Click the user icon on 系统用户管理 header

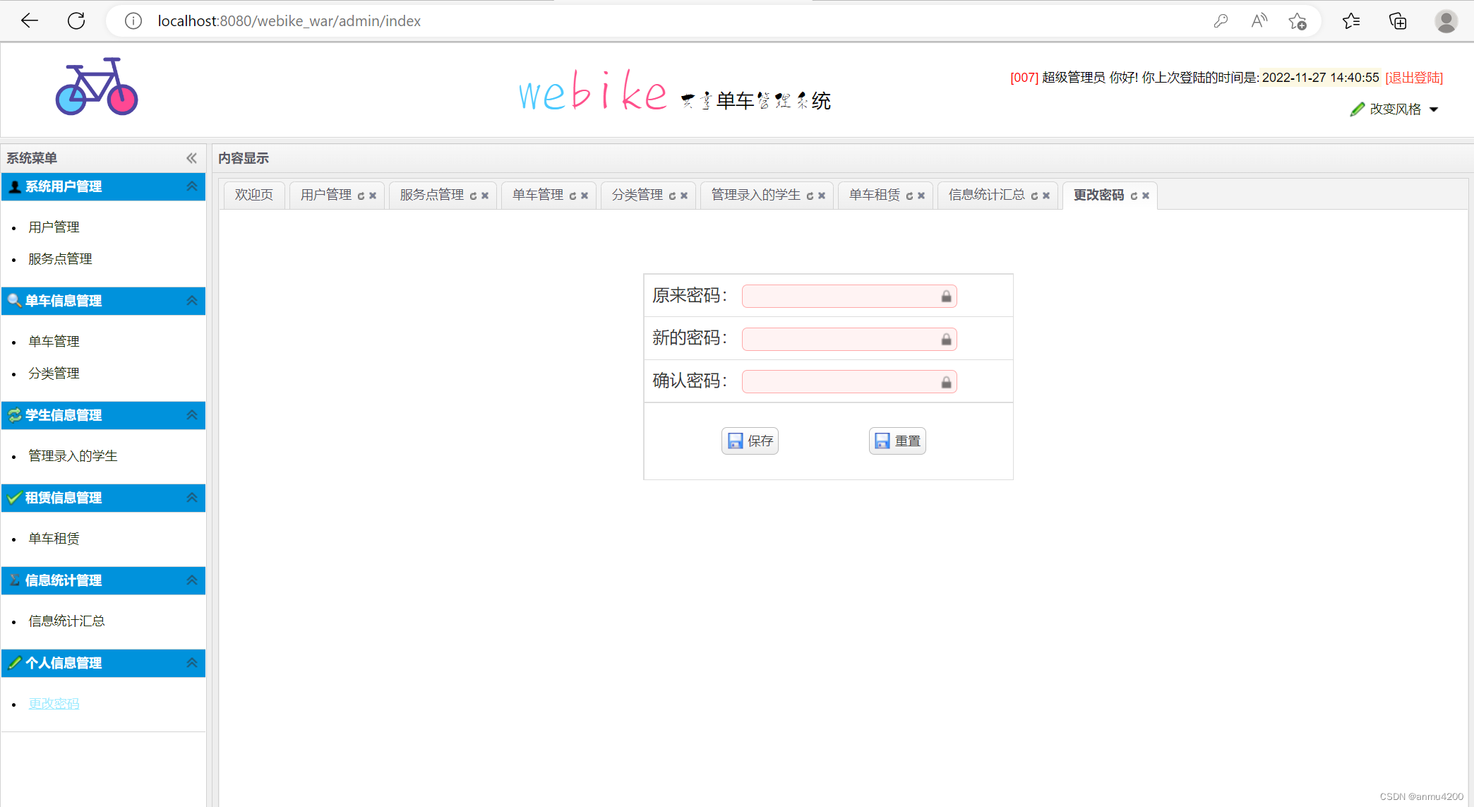tap(13, 186)
